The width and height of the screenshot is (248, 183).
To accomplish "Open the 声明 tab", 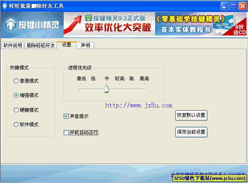I will pos(85,46).
